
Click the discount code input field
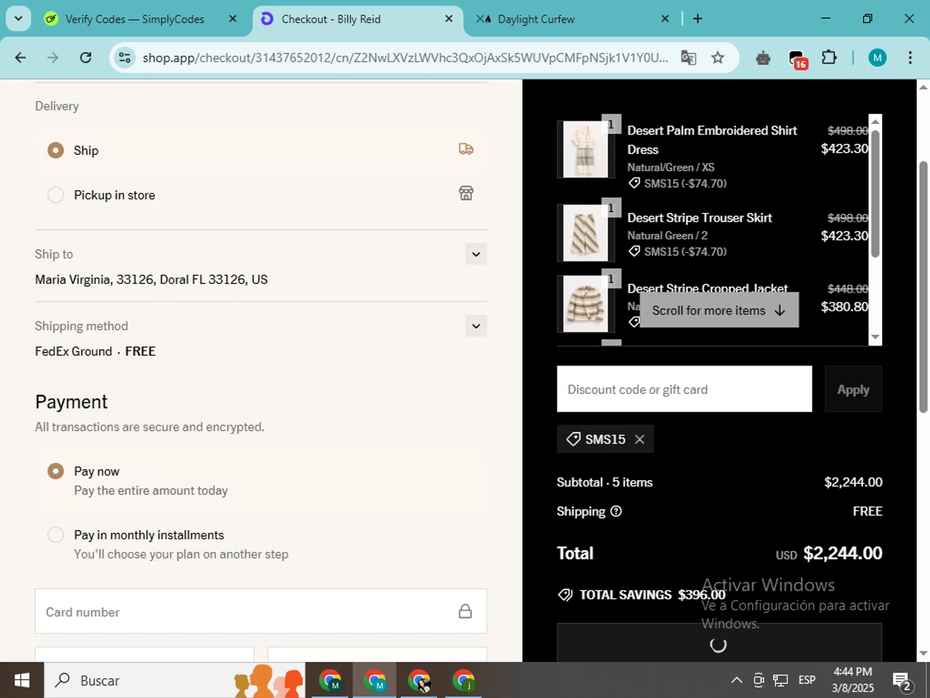pyautogui.click(x=684, y=389)
